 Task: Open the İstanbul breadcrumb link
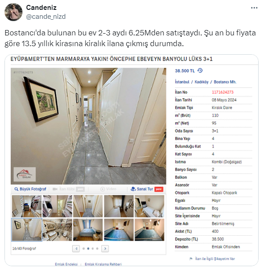point(182,82)
